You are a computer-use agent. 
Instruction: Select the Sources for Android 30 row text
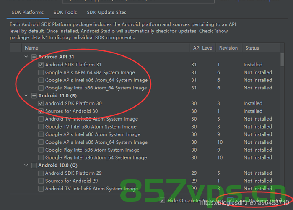72,111
